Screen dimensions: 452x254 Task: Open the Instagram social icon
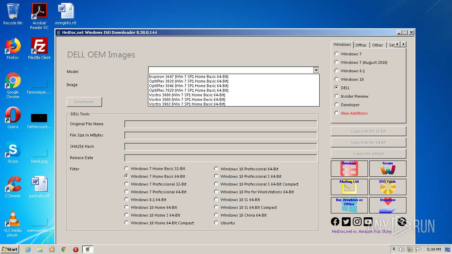tap(357, 222)
